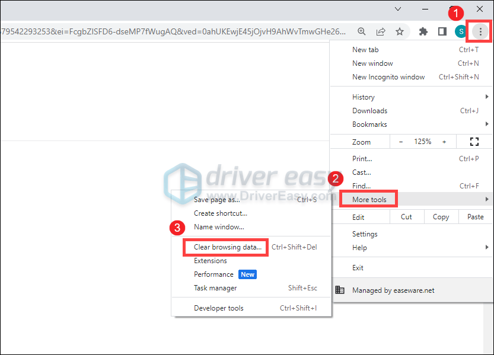Open the profile avatar icon
Screen dimensions: 494x355
point(461,31)
